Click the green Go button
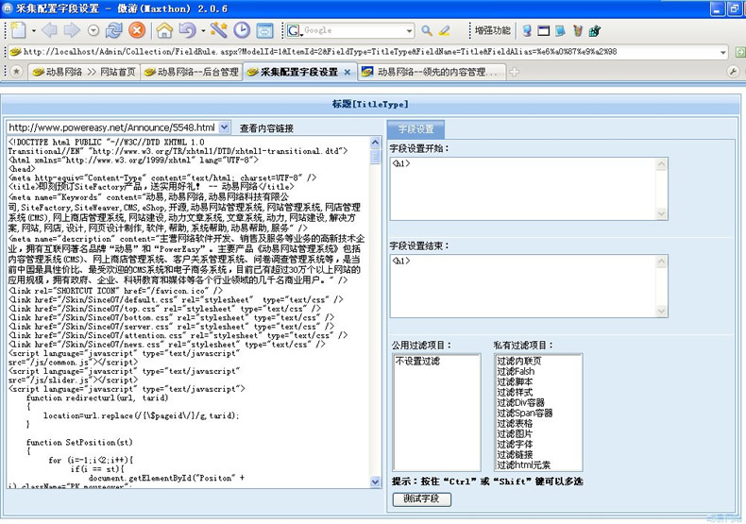 pyautogui.click(x=740, y=52)
